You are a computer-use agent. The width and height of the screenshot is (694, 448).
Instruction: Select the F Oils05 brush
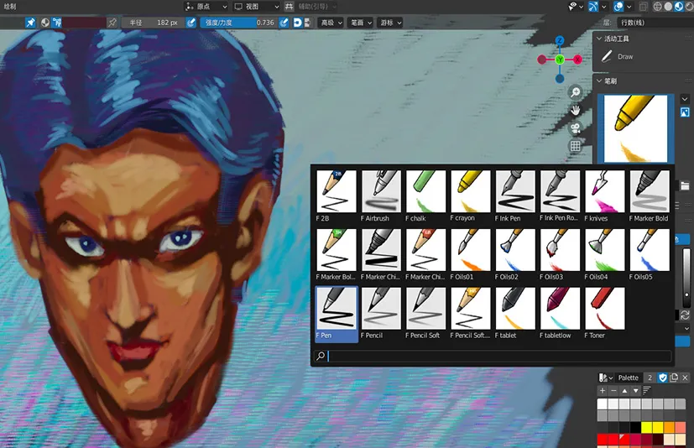point(649,254)
